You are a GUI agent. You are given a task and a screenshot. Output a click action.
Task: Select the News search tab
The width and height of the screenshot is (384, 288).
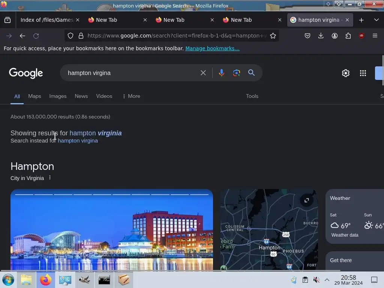coord(81,96)
